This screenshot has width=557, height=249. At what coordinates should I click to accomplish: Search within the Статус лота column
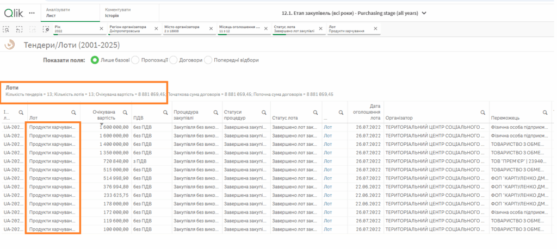pos(315,113)
